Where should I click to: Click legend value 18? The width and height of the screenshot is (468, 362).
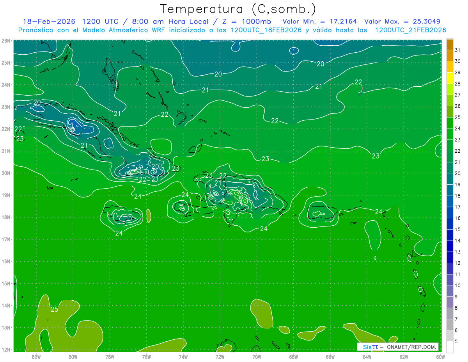[458, 196]
